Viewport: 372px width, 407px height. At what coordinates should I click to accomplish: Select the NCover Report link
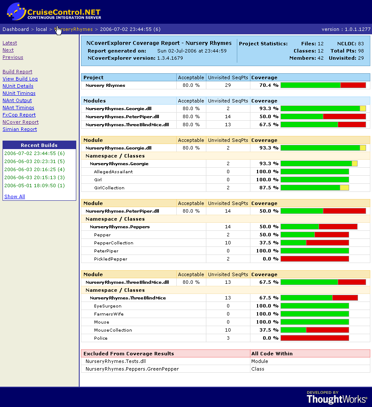click(x=20, y=122)
